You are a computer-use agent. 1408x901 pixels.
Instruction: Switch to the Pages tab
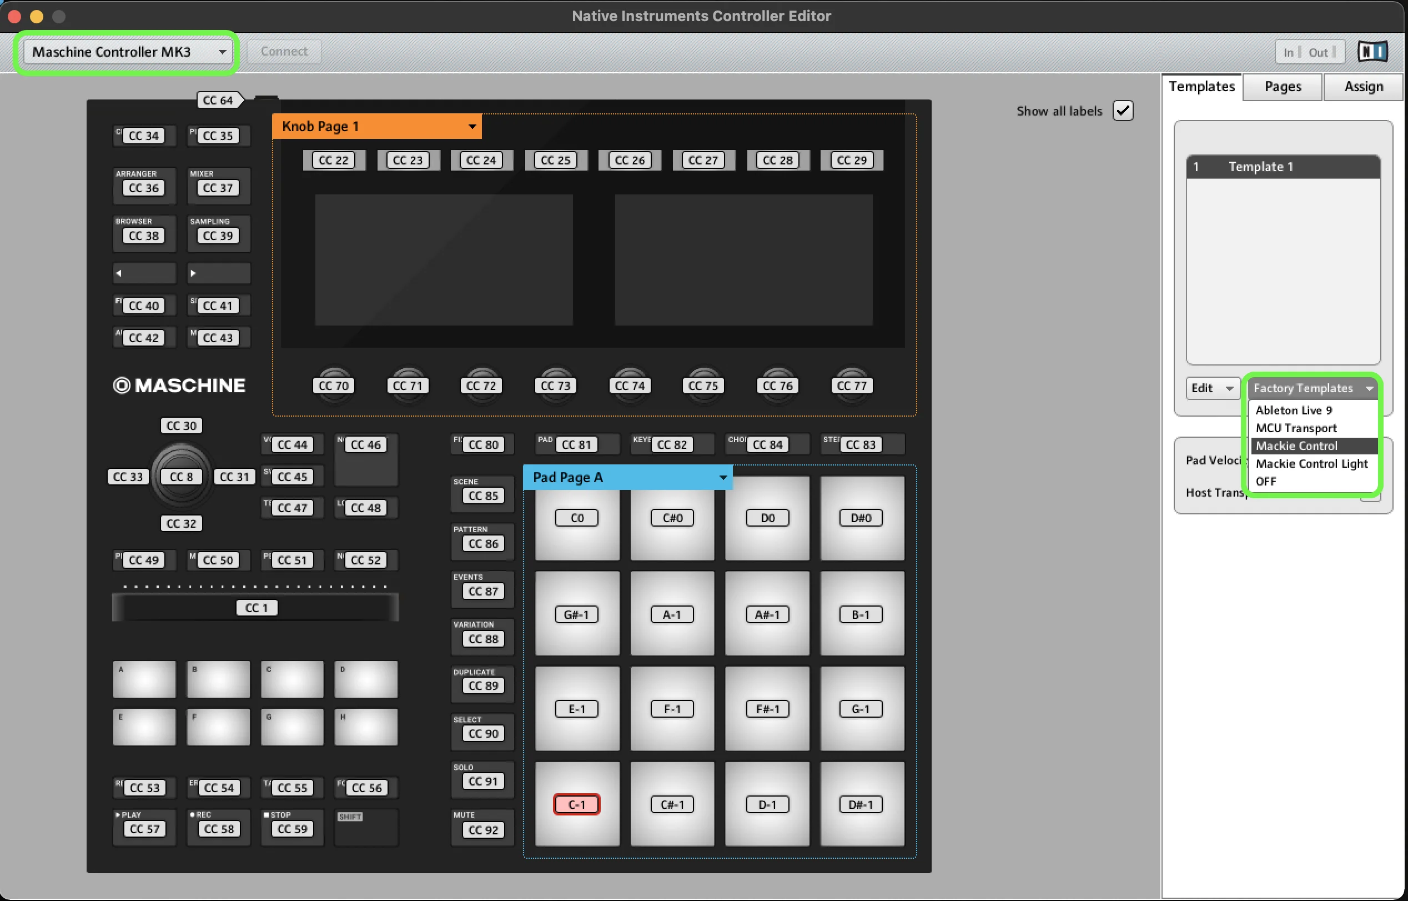(1283, 87)
